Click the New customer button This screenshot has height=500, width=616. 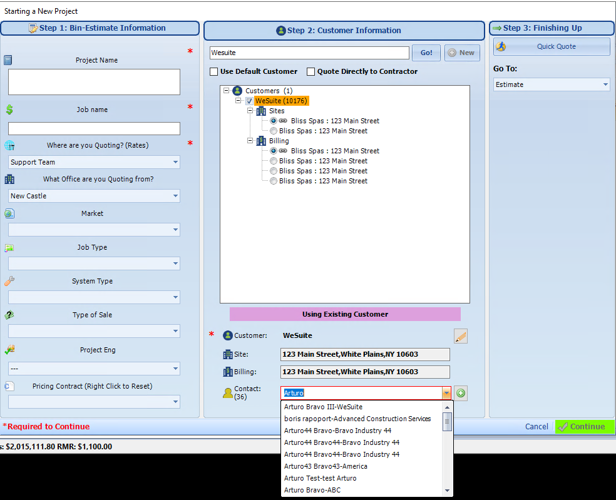pyautogui.click(x=462, y=53)
